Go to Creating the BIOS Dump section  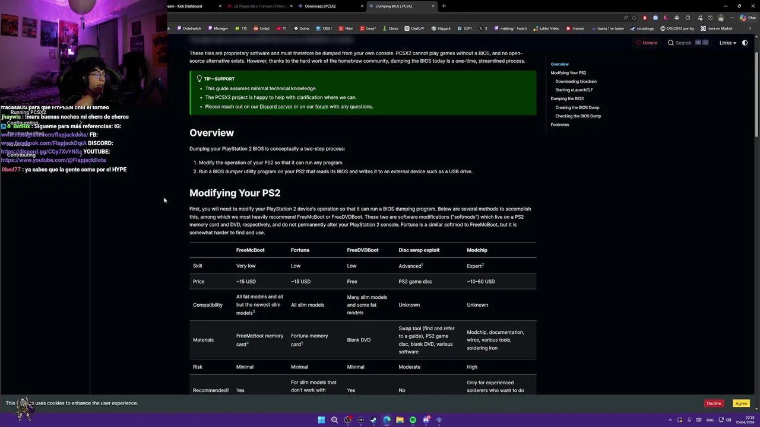coord(577,107)
